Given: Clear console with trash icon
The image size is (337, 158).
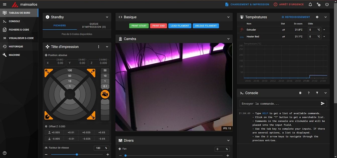Looking at the screenshot, I should pyautogui.click(x=300, y=93).
